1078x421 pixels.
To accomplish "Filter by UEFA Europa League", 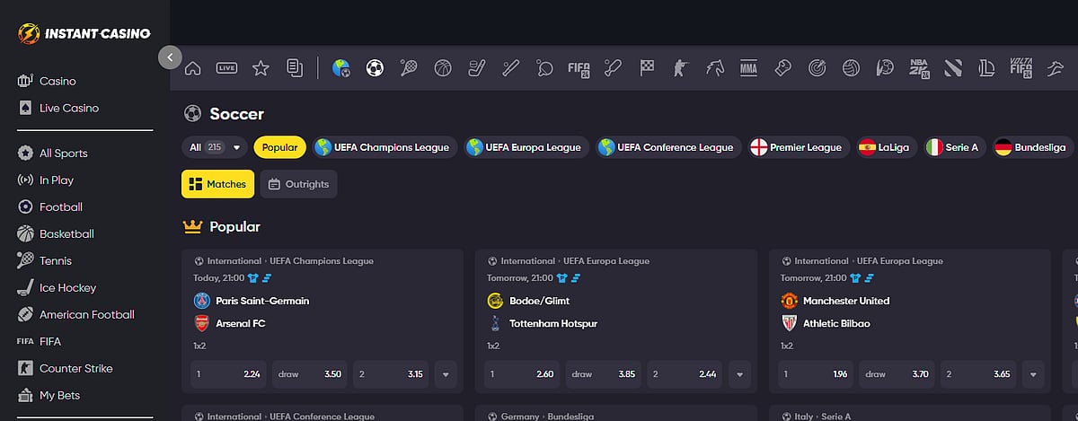I will pos(527,147).
